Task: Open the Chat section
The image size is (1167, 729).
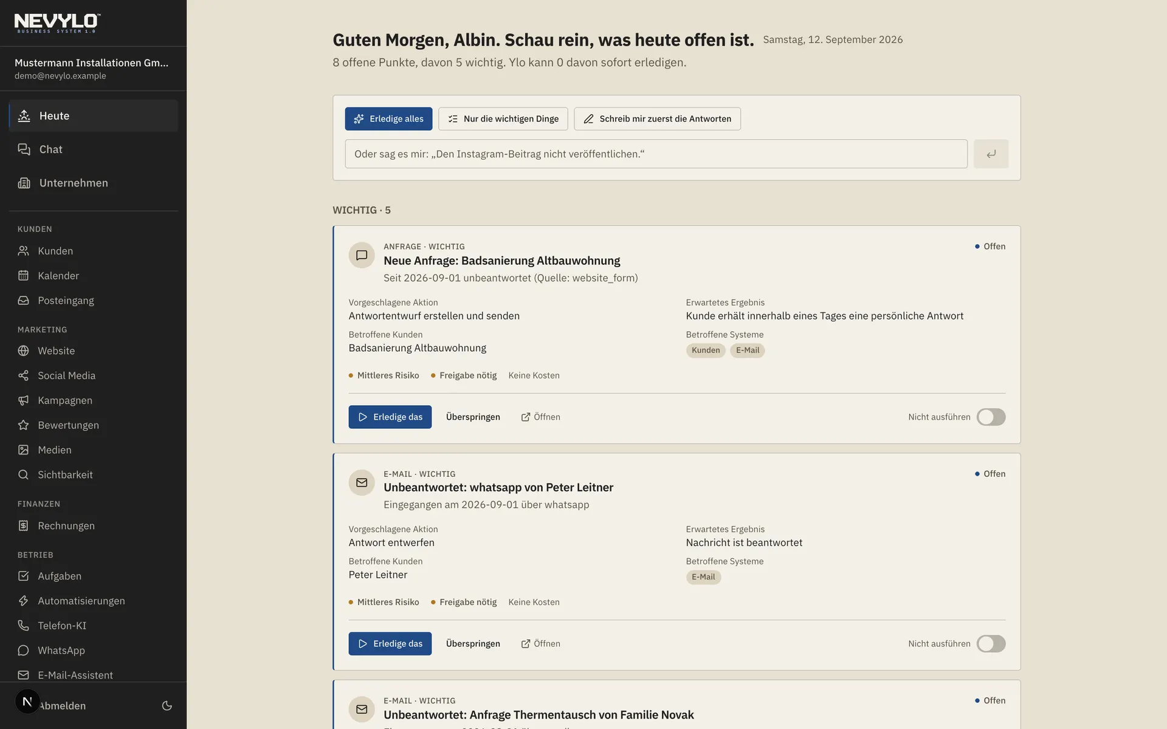Action: (94, 149)
